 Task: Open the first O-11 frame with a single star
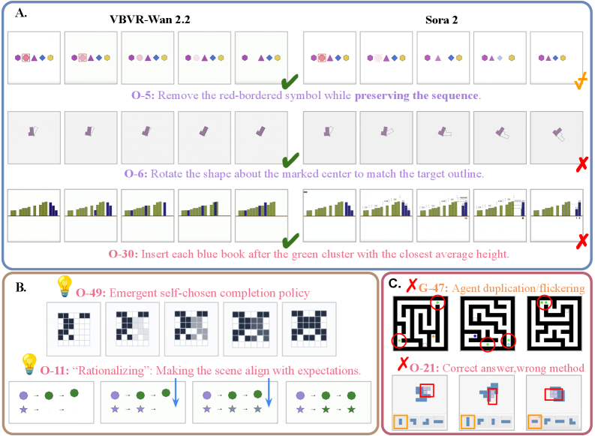point(51,402)
